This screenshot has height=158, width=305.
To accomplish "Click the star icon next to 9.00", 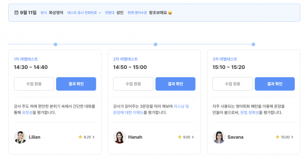I will coord(180,137).
